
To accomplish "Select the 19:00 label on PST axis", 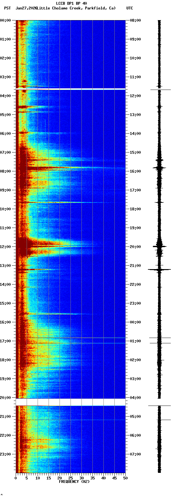I will tap(5, 379).
